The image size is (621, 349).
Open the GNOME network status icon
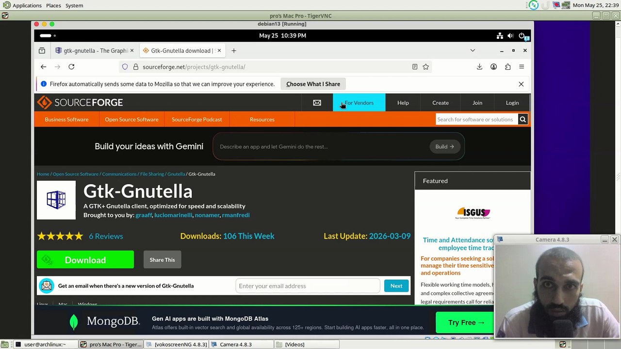pos(500,35)
